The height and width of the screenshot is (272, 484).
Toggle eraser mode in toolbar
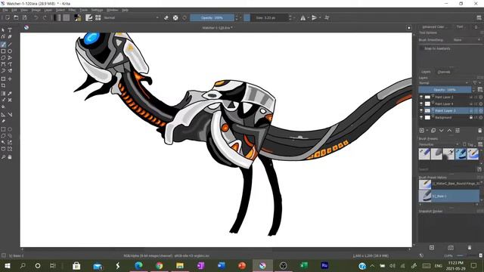pos(166,17)
